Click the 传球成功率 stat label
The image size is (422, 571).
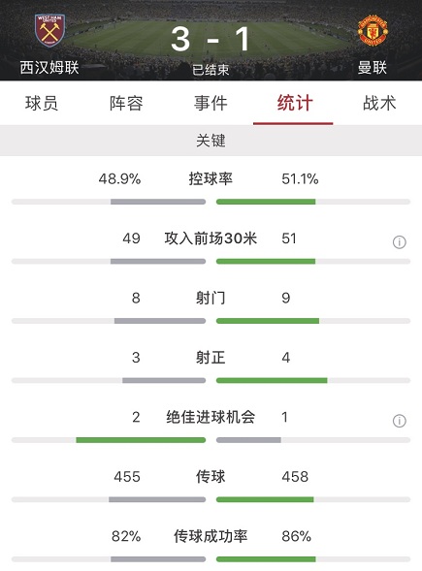pos(211,536)
